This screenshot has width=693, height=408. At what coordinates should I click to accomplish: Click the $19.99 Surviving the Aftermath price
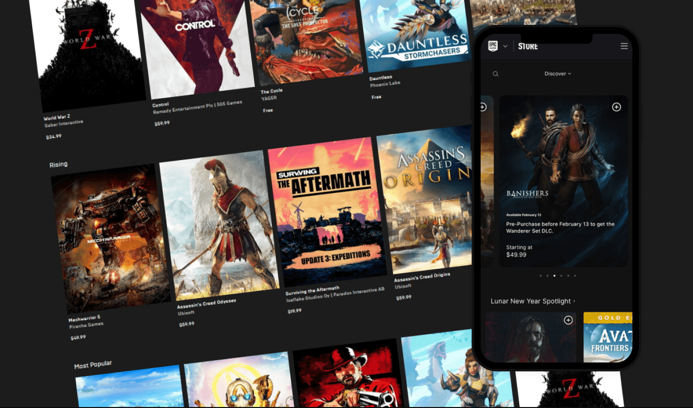295,311
